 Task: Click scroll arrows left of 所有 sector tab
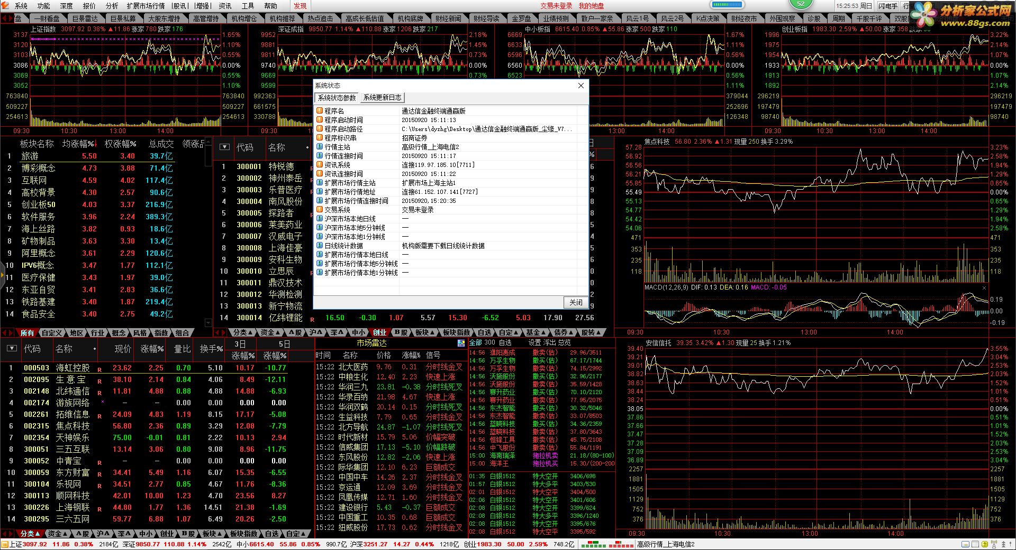pyautogui.click(x=8, y=333)
